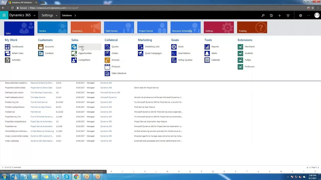Image resolution: width=321 pixels, height=180 pixels.
Task: Expand the Solutions breadcrumb chevron
Action: click(x=75, y=15)
